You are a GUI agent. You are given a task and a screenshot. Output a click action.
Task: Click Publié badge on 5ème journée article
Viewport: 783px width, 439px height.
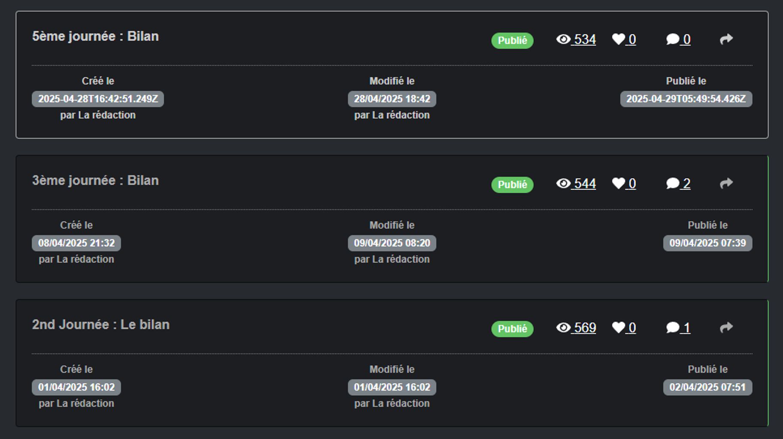512,40
